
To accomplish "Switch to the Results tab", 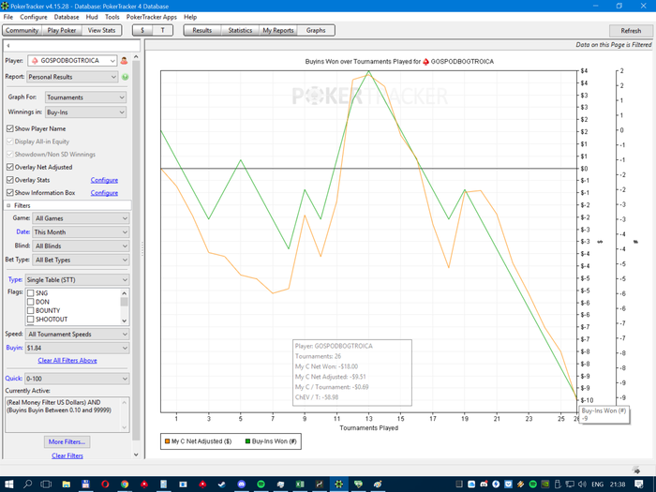I will pyautogui.click(x=202, y=30).
